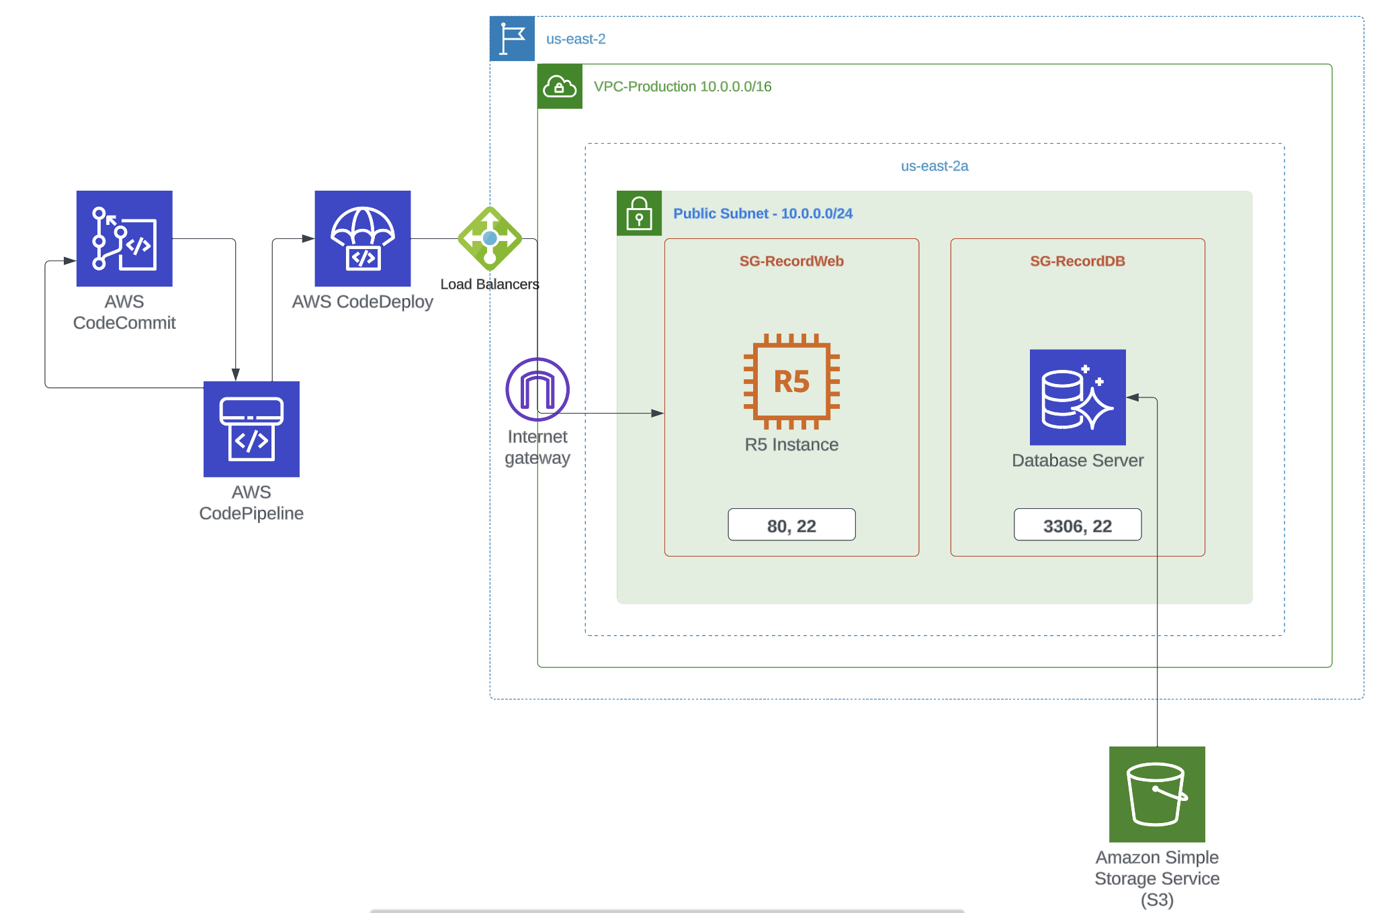Select the VPC cloud lock icon
This screenshot has height=913, width=1388.
tap(560, 87)
